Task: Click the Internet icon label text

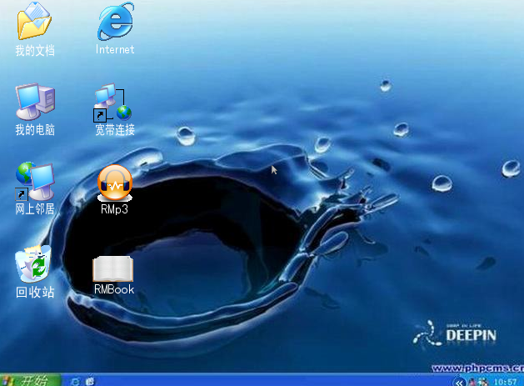Action: point(115,49)
